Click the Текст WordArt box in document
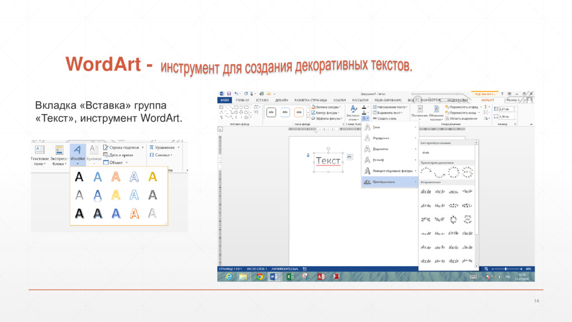 tap(328, 161)
